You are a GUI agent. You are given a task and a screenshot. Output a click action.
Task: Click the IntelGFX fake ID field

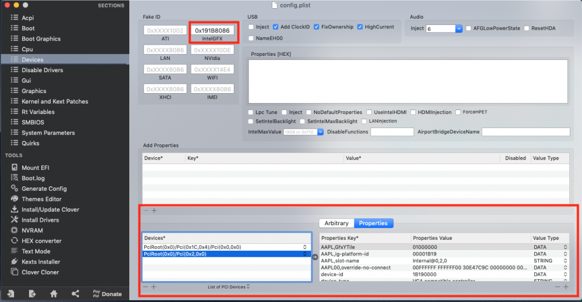[x=212, y=30]
